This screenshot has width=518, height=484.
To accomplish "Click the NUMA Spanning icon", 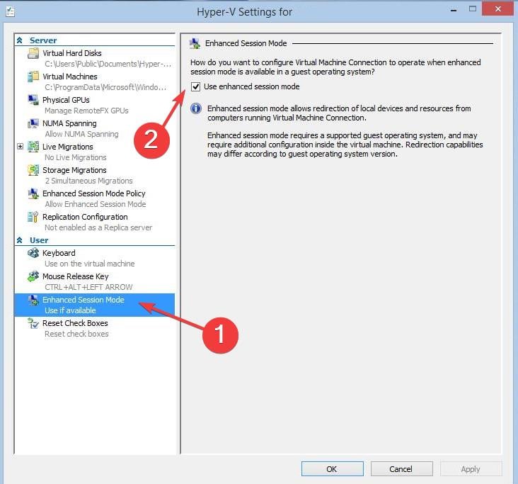I will click(x=33, y=123).
